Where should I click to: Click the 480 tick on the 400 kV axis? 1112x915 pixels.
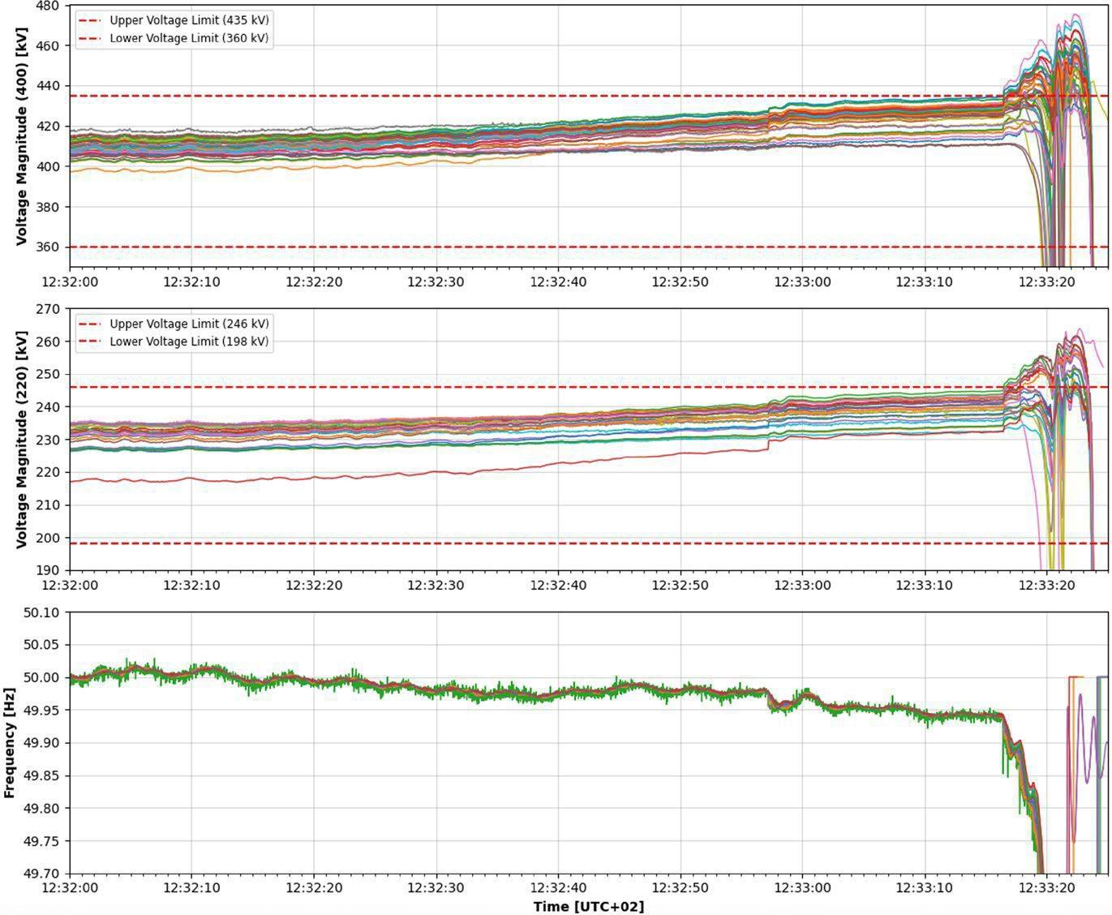click(x=48, y=6)
